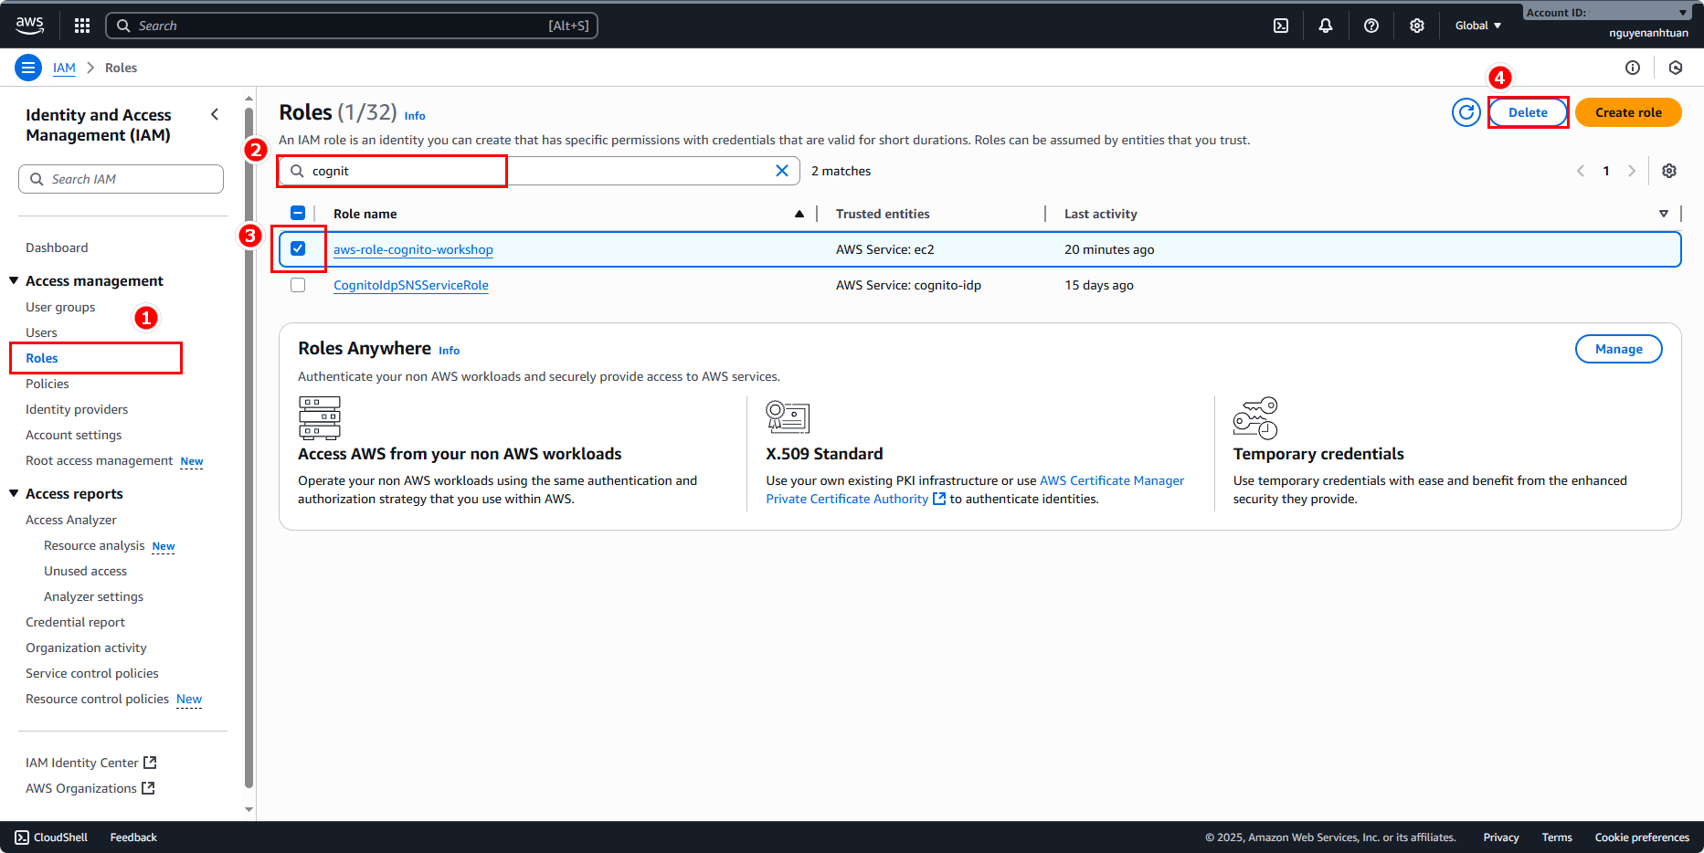The width and height of the screenshot is (1704, 853).
Task: Open Identity providers in the sidebar
Action: pos(77,409)
